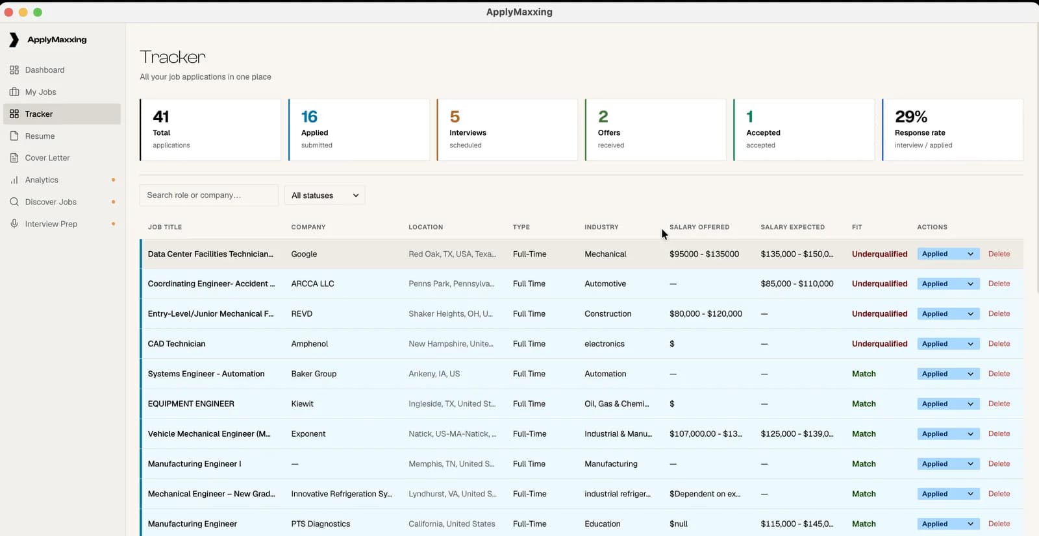This screenshot has width=1039, height=536.
Task: Delete the REVD application
Action: 999,313
